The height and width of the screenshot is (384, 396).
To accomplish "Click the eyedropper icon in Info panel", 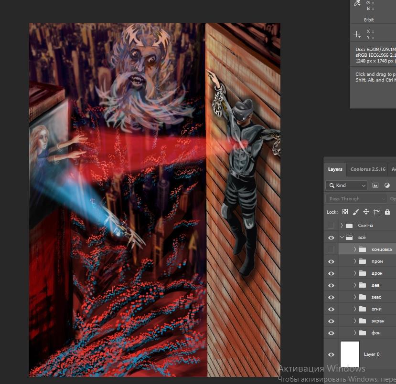I will pos(357,3).
